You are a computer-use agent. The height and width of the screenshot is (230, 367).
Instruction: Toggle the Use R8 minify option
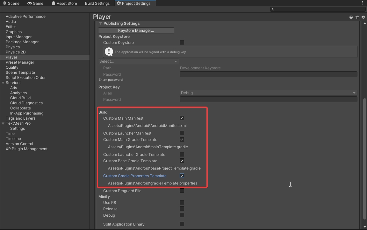(182, 202)
